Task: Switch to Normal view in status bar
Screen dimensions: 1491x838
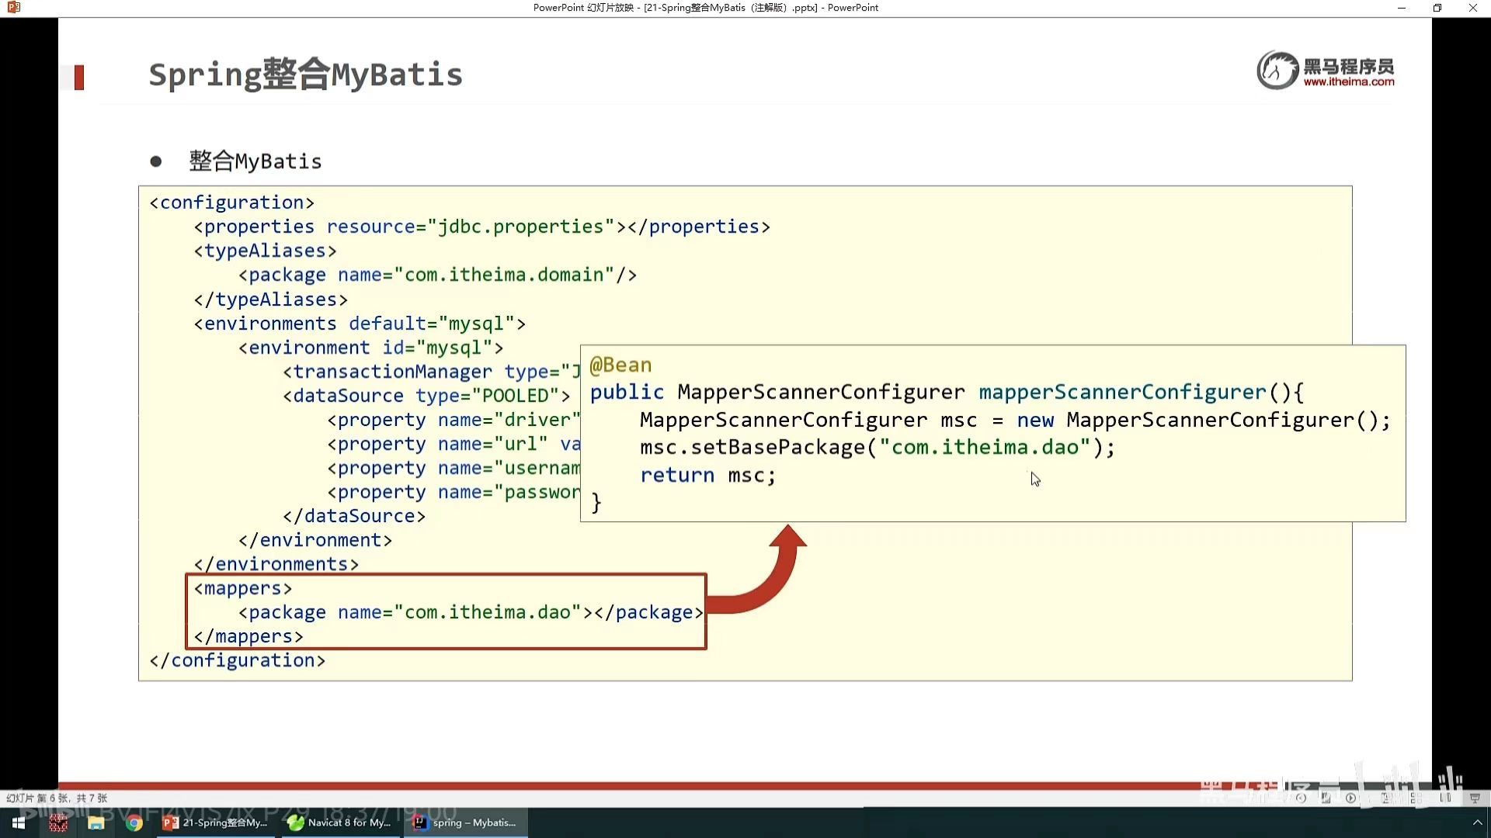Action: (x=1385, y=798)
